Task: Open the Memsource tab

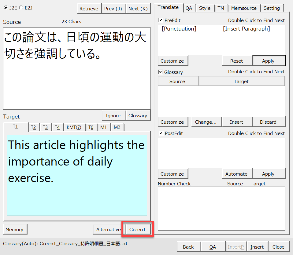Action: point(244,8)
